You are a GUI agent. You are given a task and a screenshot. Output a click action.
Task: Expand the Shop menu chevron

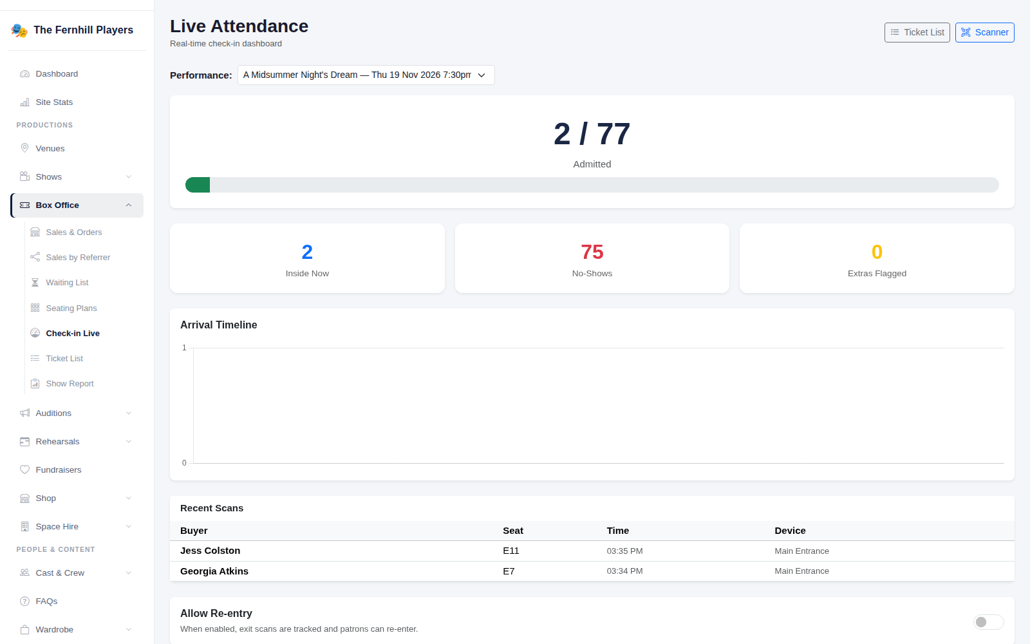129,498
